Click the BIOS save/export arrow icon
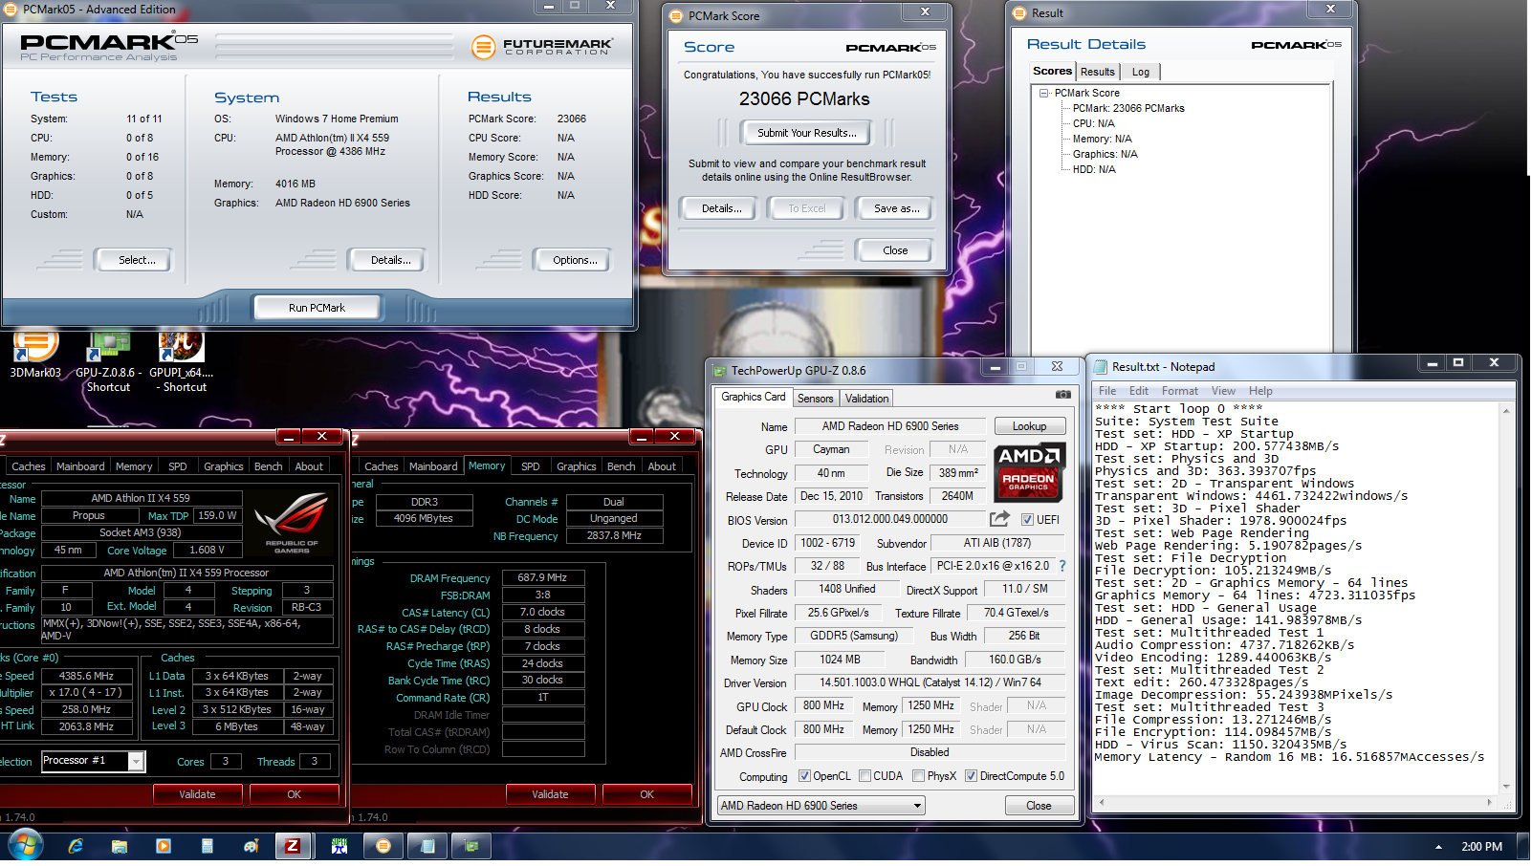 tap(999, 519)
